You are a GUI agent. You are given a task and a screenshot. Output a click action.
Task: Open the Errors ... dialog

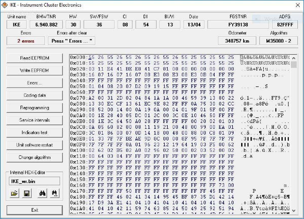[x=34, y=83]
